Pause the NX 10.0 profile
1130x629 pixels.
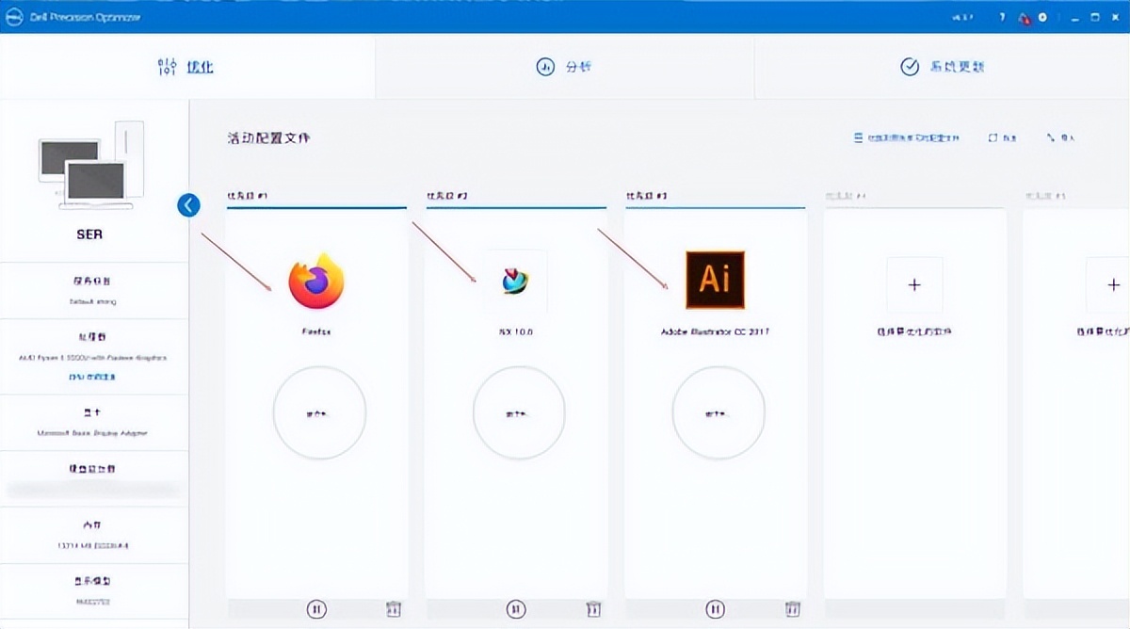point(516,609)
